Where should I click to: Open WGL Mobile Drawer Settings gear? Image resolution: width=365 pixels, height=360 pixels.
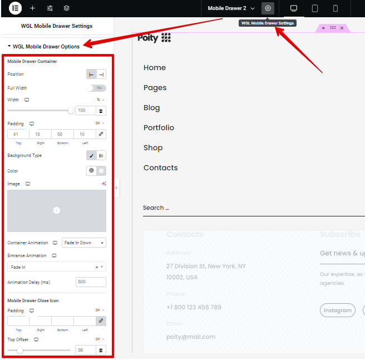268,8
